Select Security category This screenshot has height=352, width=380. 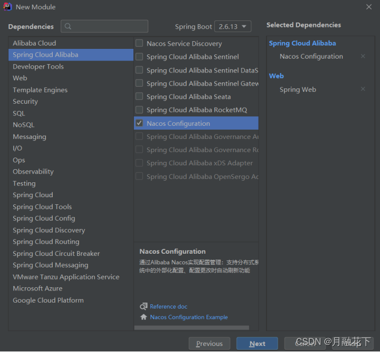71,102
